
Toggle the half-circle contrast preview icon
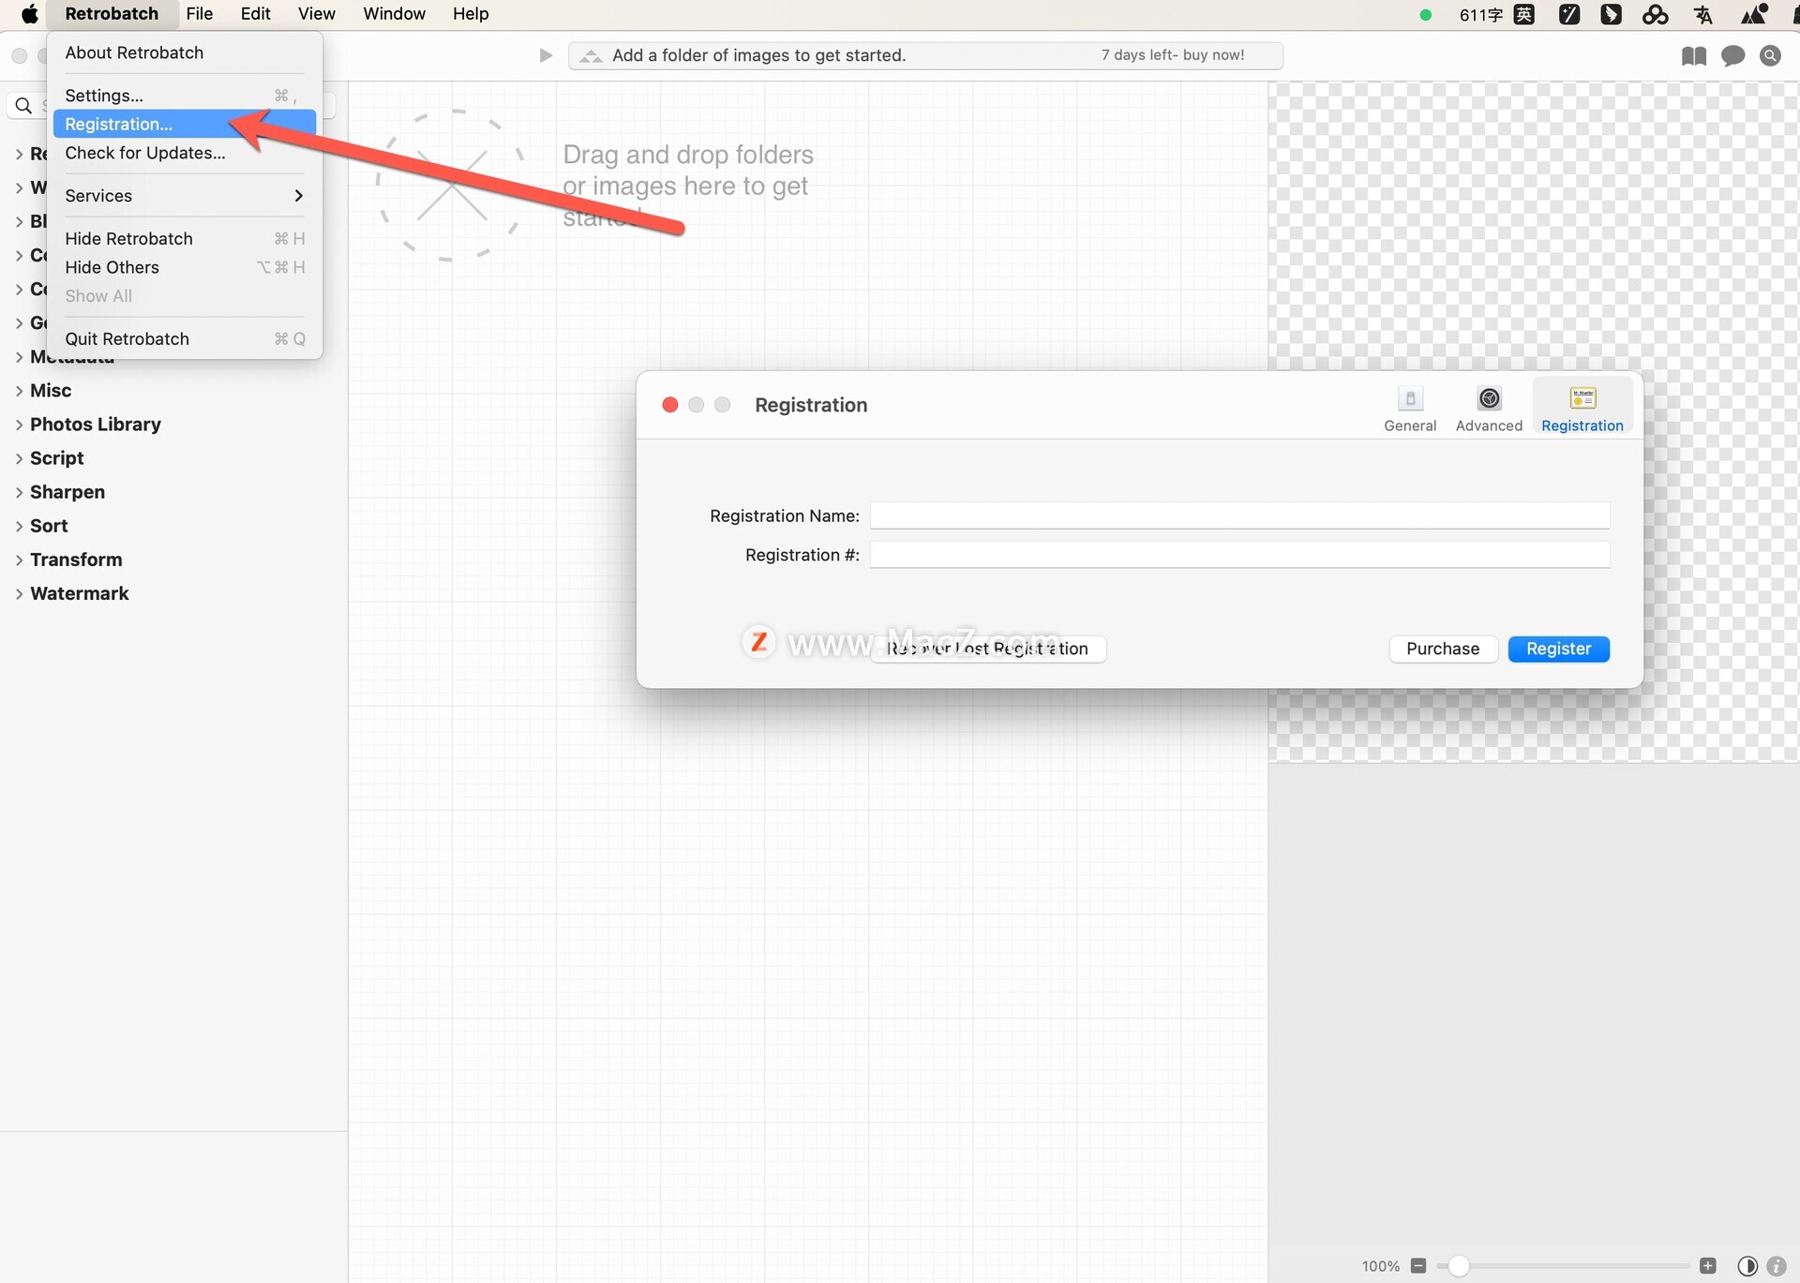tap(1747, 1266)
